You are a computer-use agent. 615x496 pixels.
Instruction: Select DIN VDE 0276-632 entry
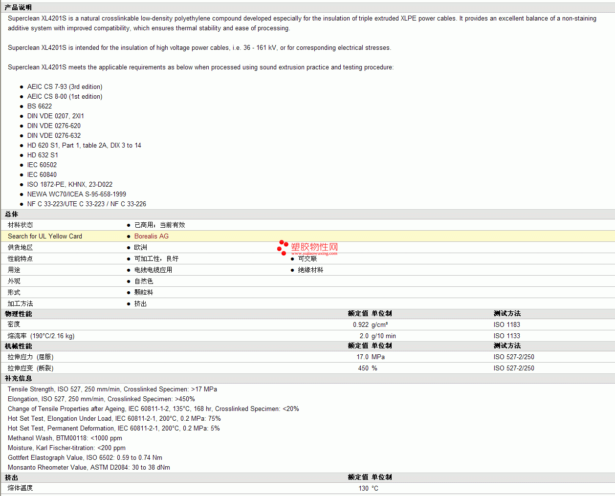(54, 135)
